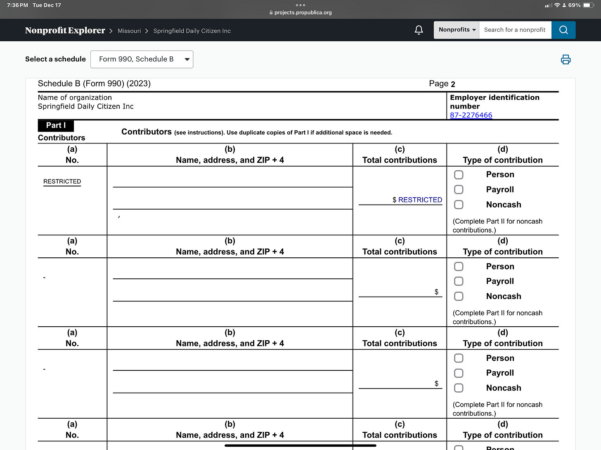Print the schedule using printer icon
Viewport: 601px width, 450px height.
(566, 59)
